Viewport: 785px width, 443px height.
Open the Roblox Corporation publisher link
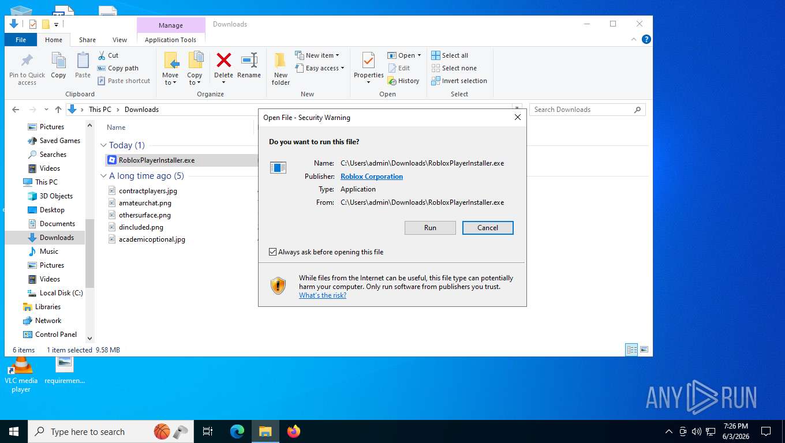click(x=372, y=177)
